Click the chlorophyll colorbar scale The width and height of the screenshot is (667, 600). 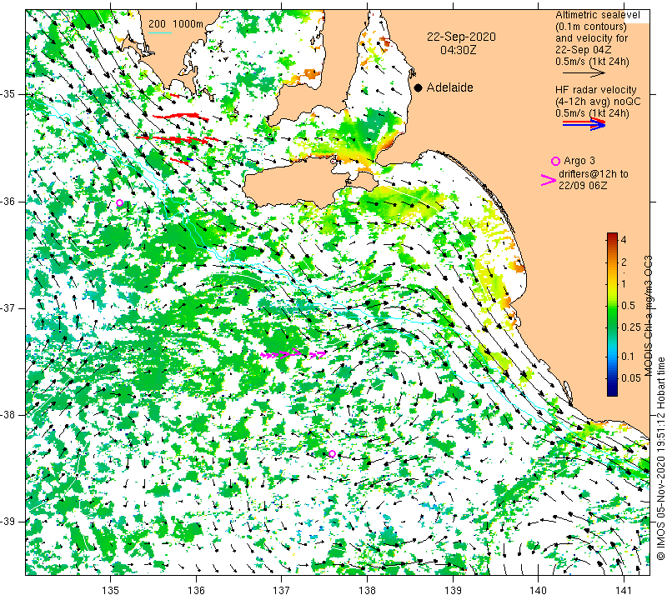[612, 314]
